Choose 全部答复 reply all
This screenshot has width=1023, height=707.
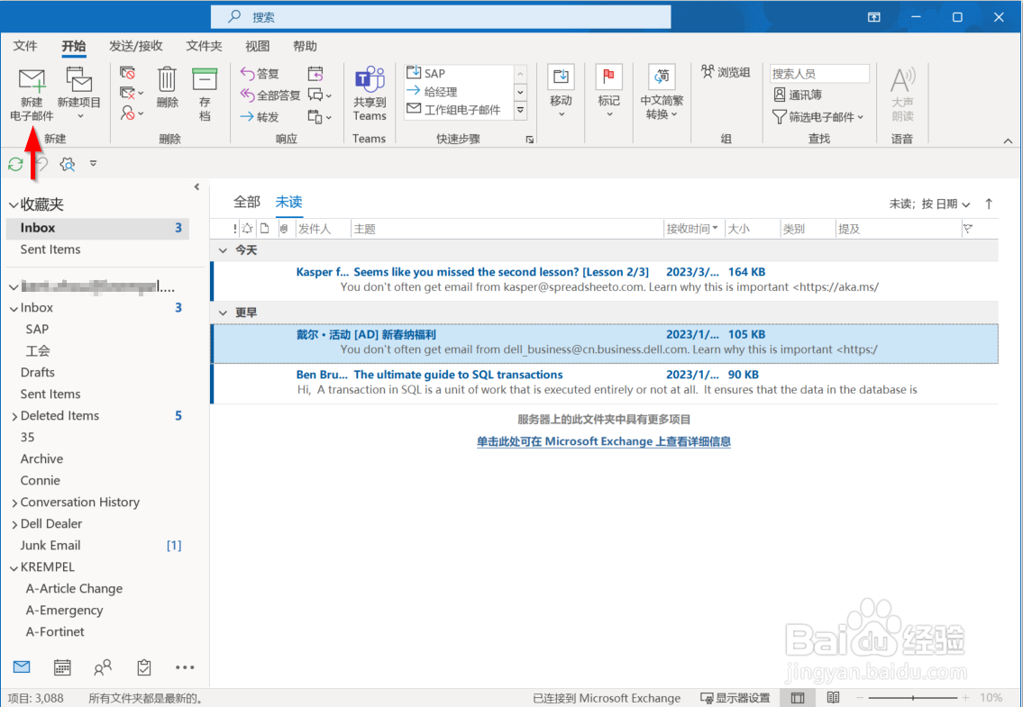coord(270,95)
